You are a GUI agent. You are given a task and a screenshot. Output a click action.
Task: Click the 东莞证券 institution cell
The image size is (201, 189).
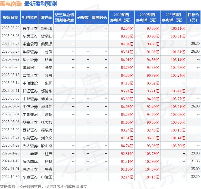coord(30,138)
